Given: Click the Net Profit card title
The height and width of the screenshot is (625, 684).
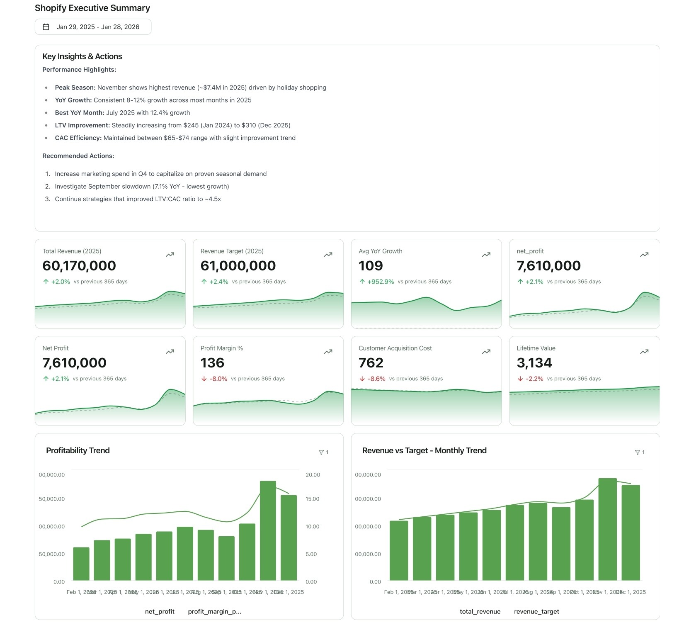Looking at the screenshot, I should tap(56, 348).
